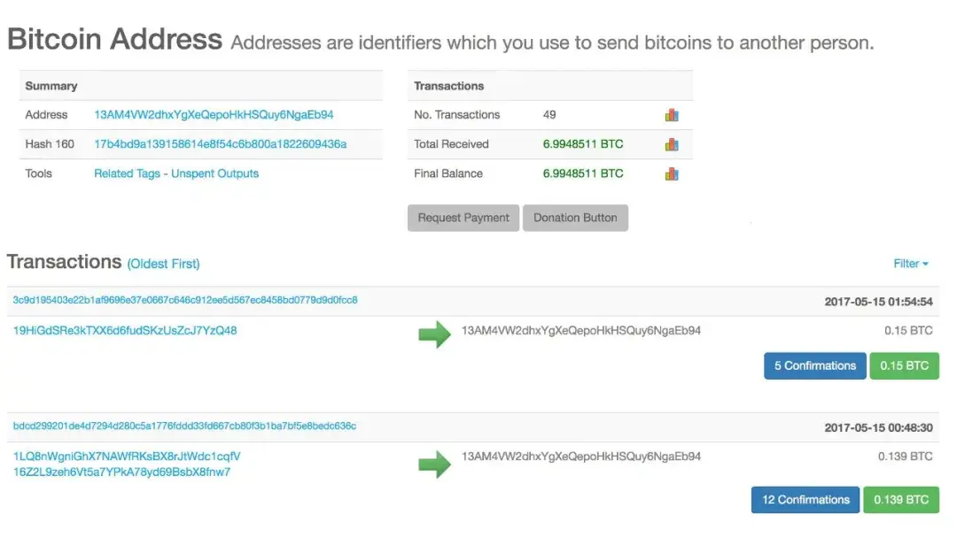Open summary address 13AM4VW2dhx link
The width and height of the screenshot is (957, 538).
214,115
